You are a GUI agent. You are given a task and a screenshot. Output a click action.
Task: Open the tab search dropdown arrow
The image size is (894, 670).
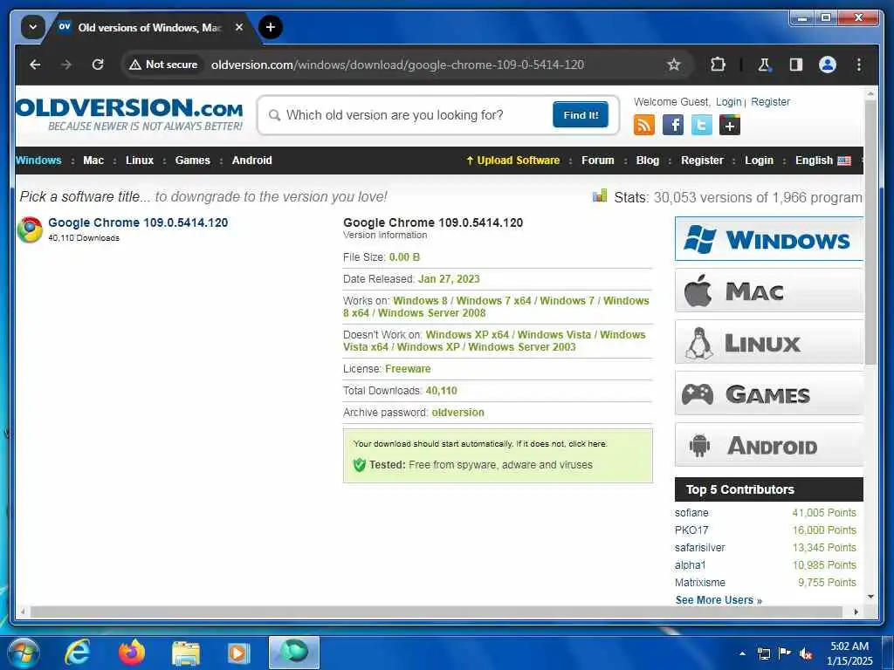(33, 27)
